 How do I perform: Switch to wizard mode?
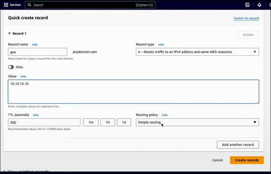[246, 18]
